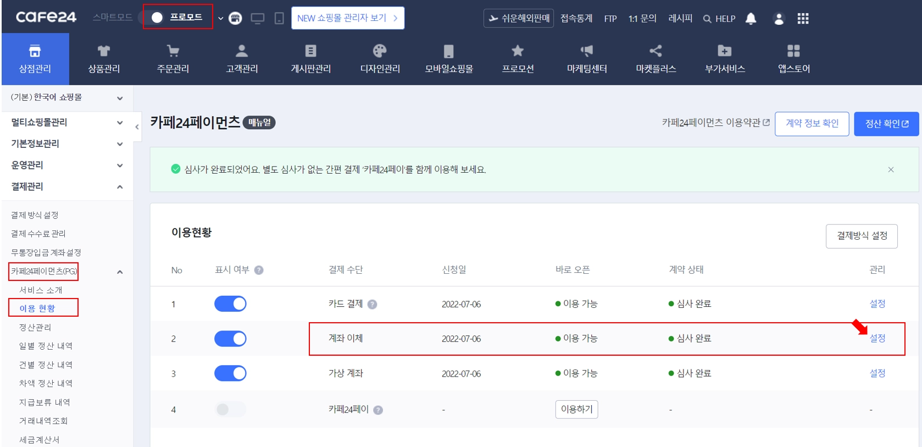The width and height of the screenshot is (922, 447).
Task: Open NEW 쇼핑몰 관리자 보기
Action: coord(348,18)
